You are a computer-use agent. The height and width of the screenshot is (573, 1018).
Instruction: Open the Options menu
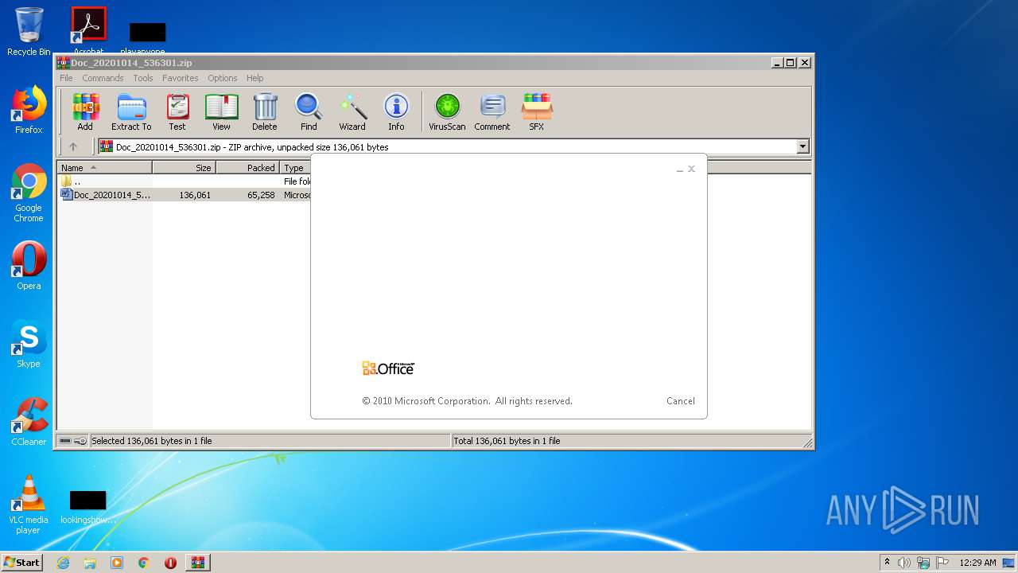(223, 78)
